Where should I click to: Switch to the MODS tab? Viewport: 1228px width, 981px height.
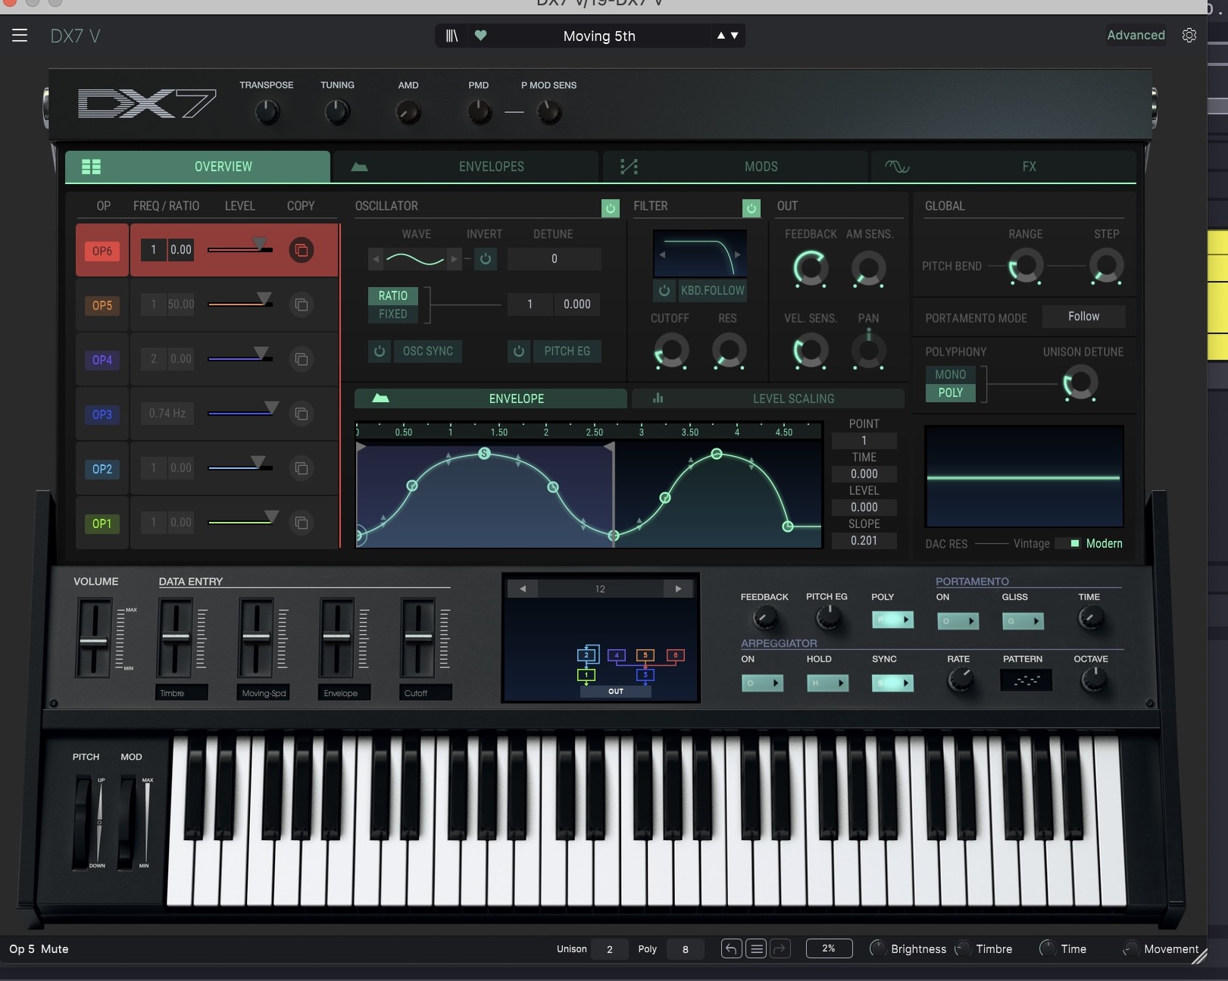(735, 167)
